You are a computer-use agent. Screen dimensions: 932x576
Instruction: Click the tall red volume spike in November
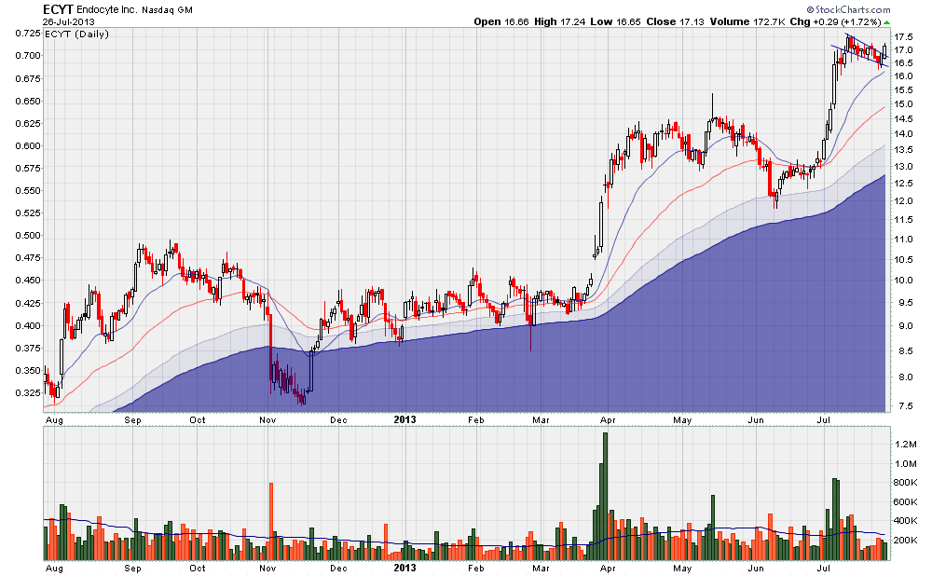271,521
